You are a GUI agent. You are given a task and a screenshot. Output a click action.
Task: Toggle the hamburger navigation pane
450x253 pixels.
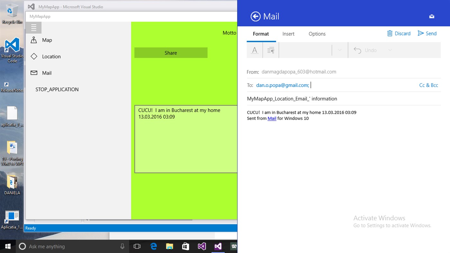click(x=34, y=27)
